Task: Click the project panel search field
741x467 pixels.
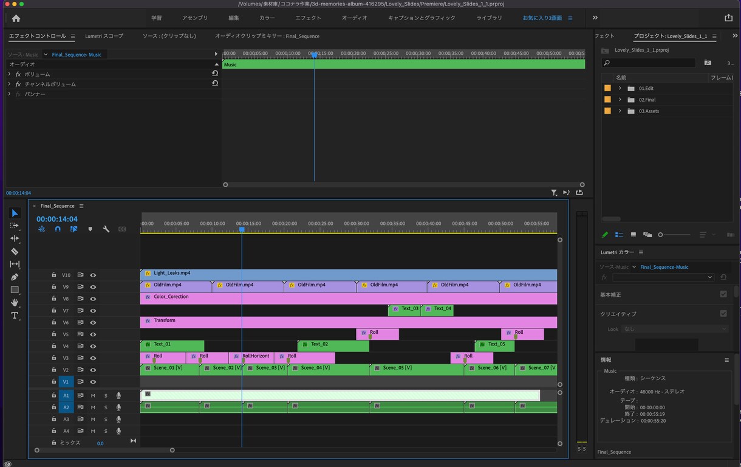Action: [649, 63]
